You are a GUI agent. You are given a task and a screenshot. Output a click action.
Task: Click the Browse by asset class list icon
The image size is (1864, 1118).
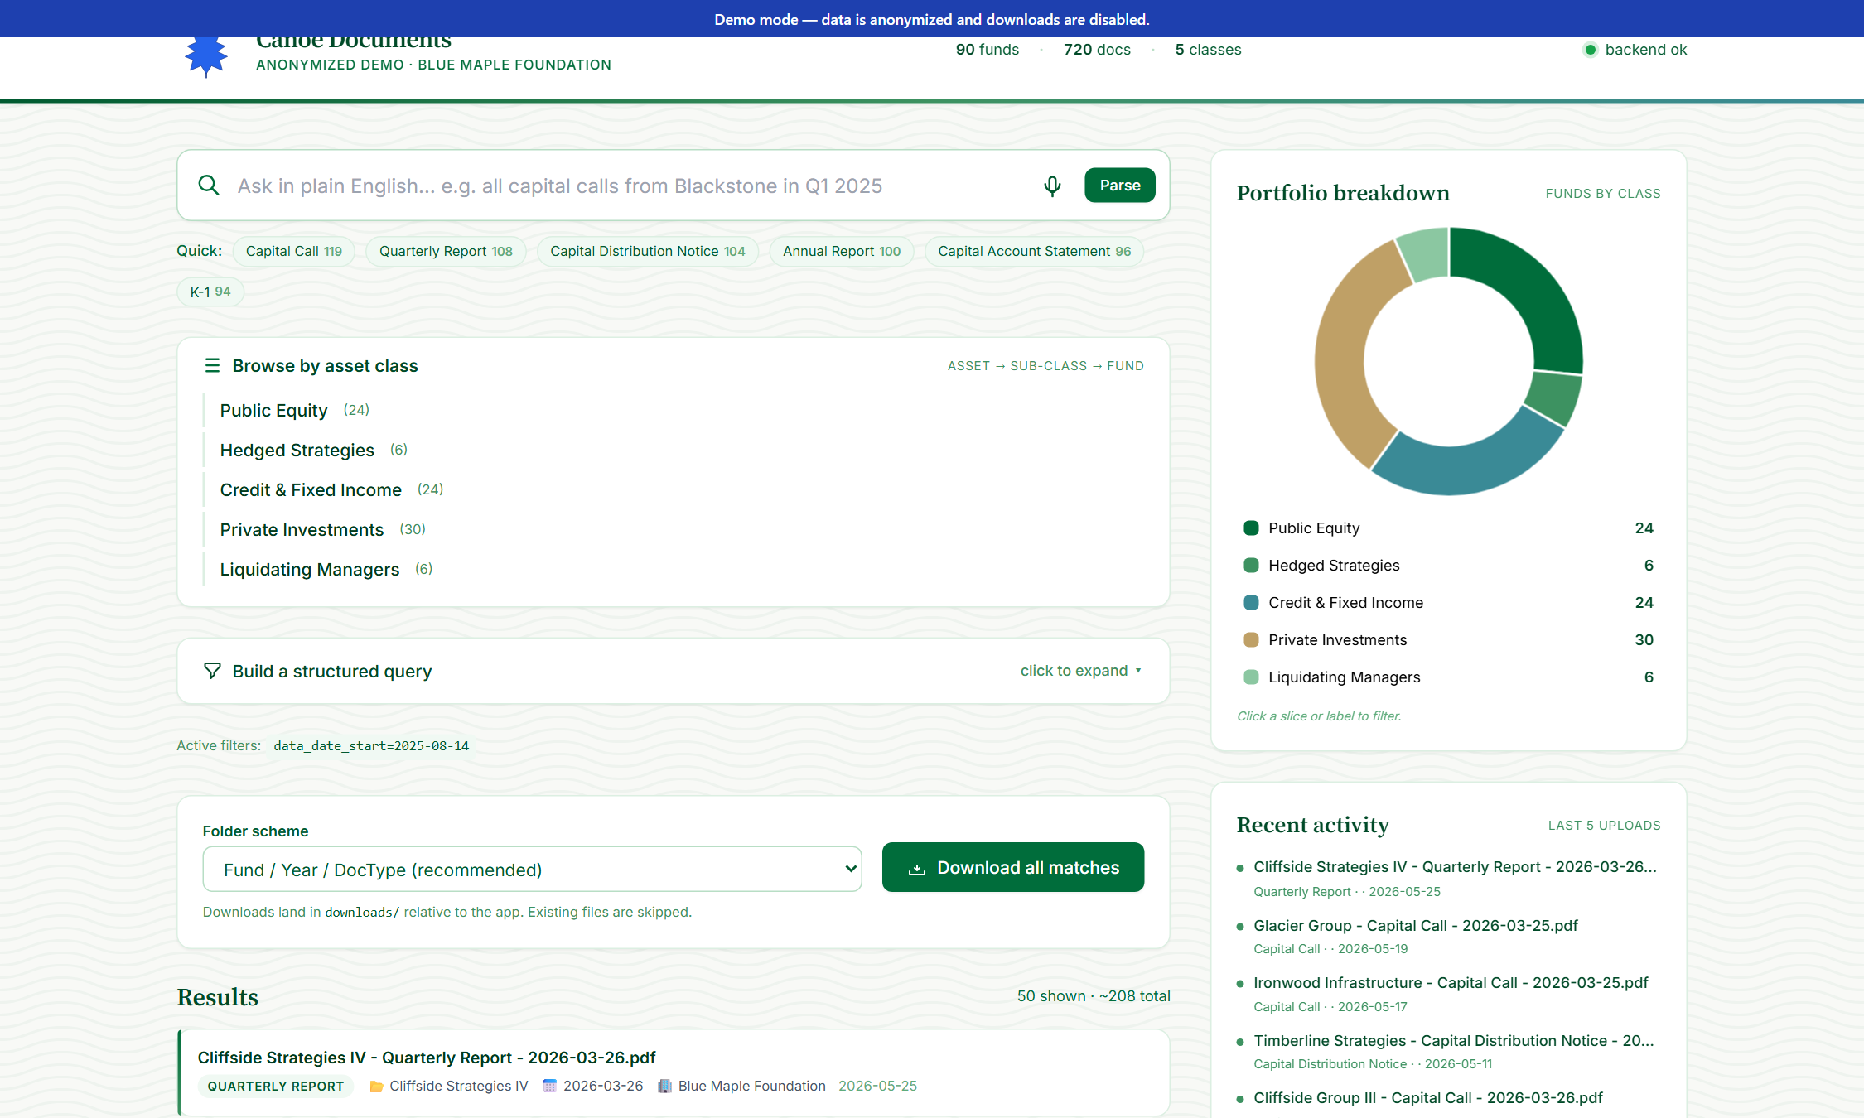(212, 365)
